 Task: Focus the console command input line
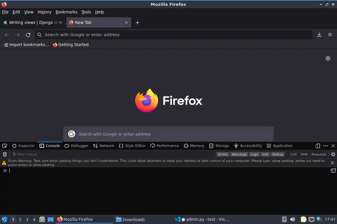[169, 171]
